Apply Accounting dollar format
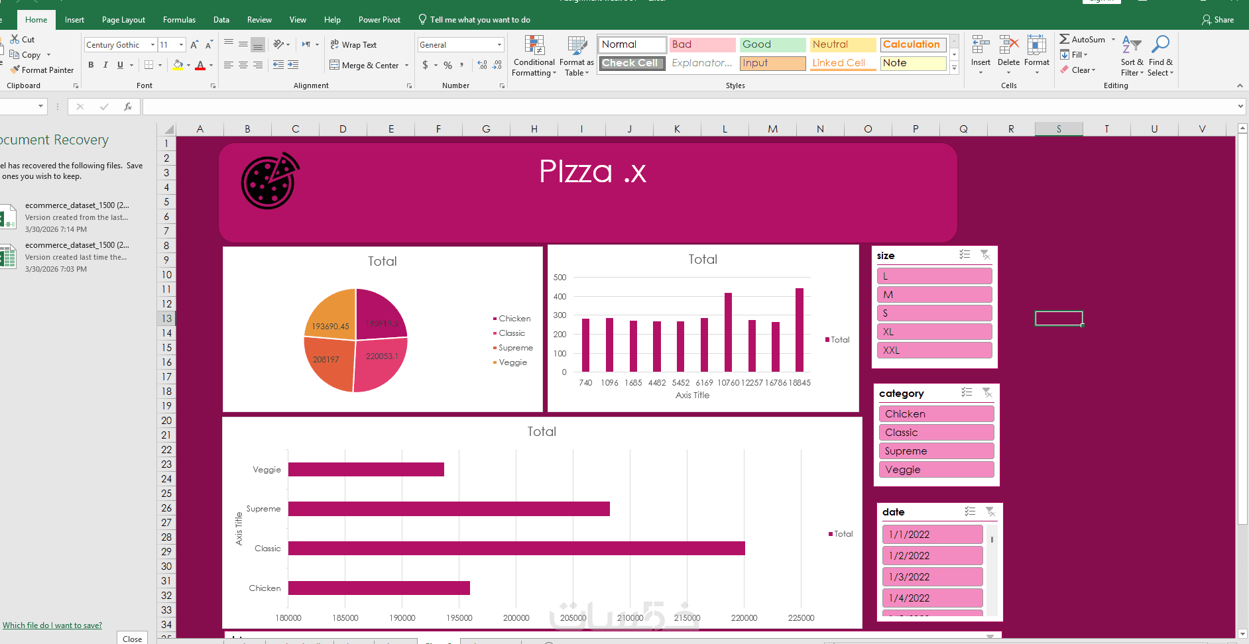1249x644 pixels. tap(425, 65)
